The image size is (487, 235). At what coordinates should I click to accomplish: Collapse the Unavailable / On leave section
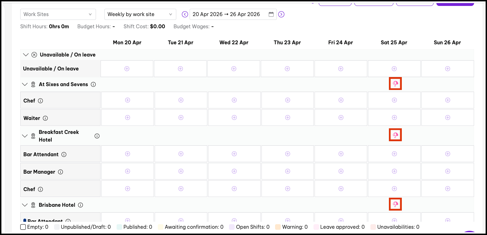[25, 55]
